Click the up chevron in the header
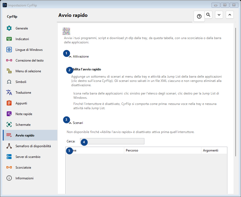 point(230,15)
